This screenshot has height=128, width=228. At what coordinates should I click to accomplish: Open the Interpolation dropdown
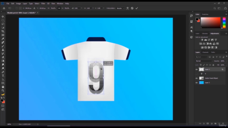[x=120, y=8]
